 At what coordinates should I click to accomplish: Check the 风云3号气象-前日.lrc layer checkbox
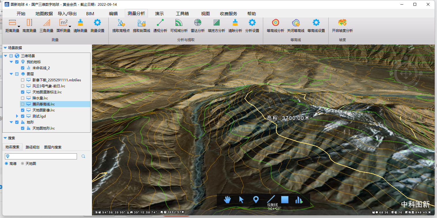(22, 86)
